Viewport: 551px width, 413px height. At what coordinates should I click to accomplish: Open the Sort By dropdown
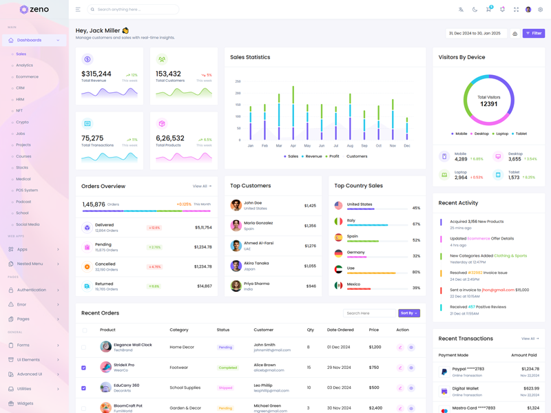pyautogui.click(x=408, y=313)
